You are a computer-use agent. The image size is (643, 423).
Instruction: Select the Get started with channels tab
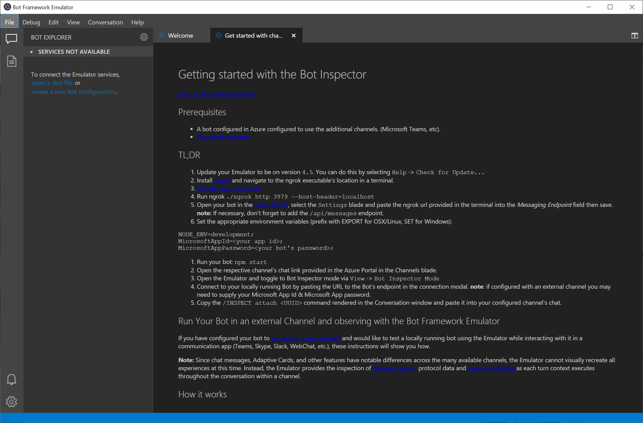[x=256, y=36]
